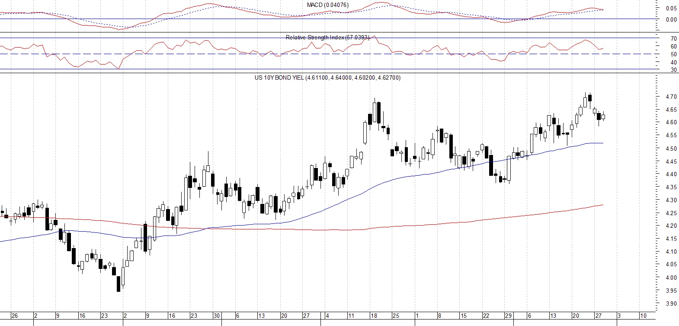Viewport: 679px width, 326px height.
Task: Click the date label 10 on the time axis
Action: point(644,316)
